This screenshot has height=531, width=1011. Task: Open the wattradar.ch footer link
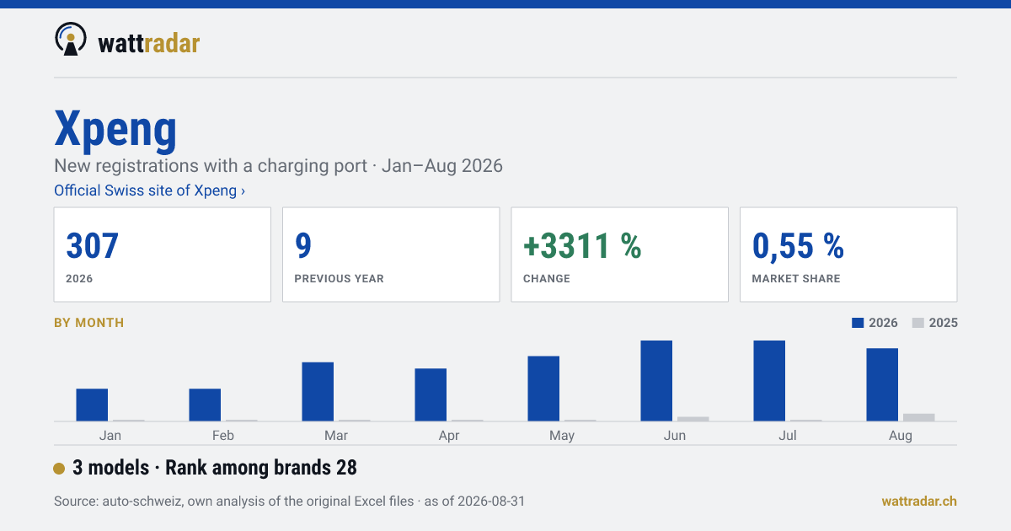(919, 501)
